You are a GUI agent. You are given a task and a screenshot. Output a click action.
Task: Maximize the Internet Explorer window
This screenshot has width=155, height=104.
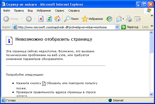pos(145,4)
